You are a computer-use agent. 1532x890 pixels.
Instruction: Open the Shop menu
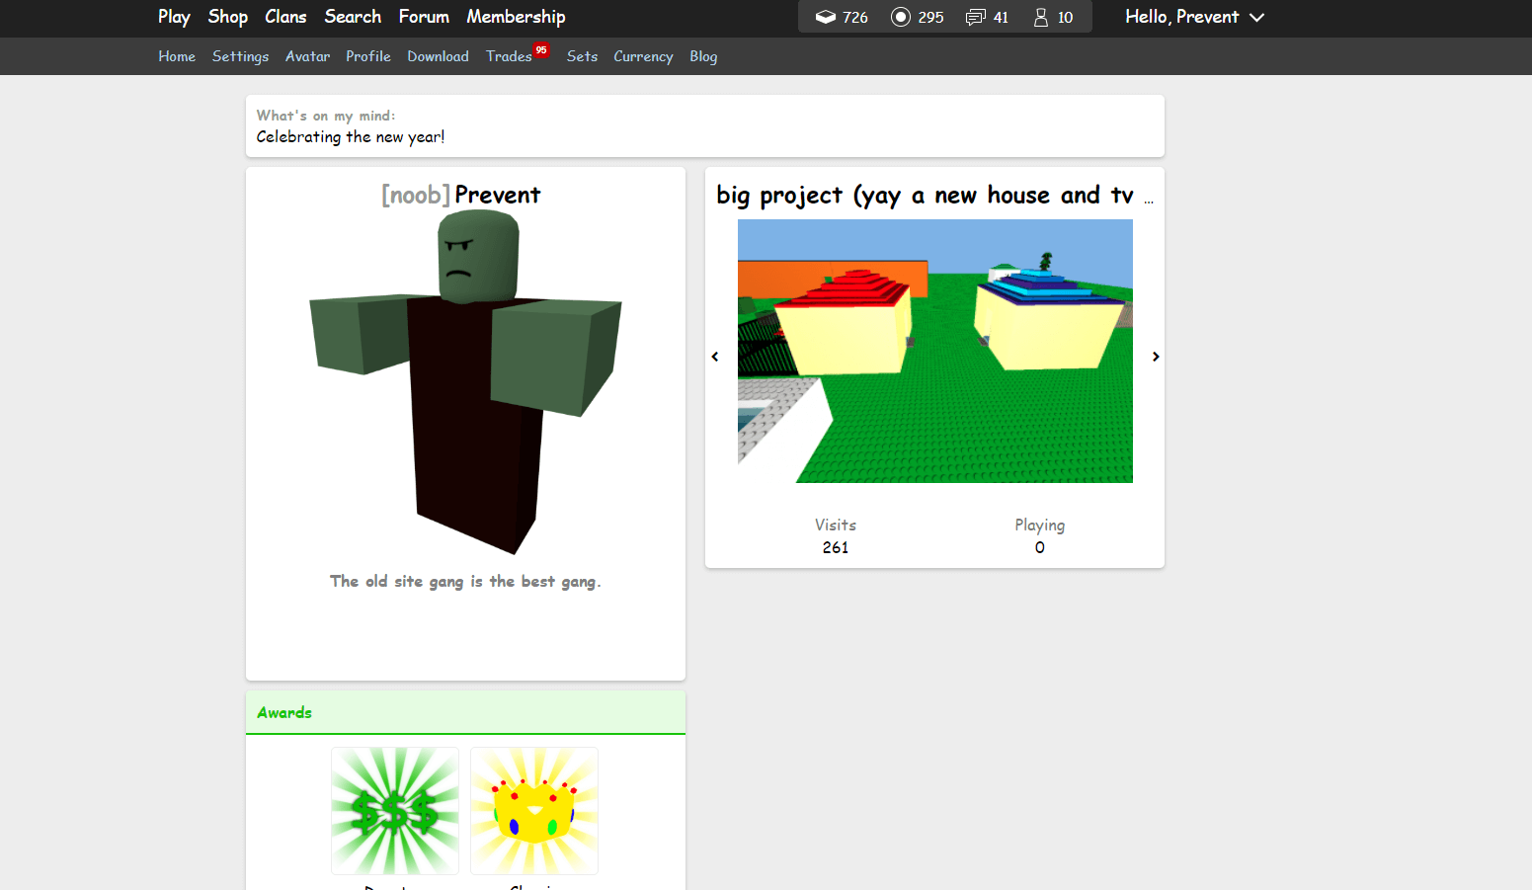[x=228, y=17]
